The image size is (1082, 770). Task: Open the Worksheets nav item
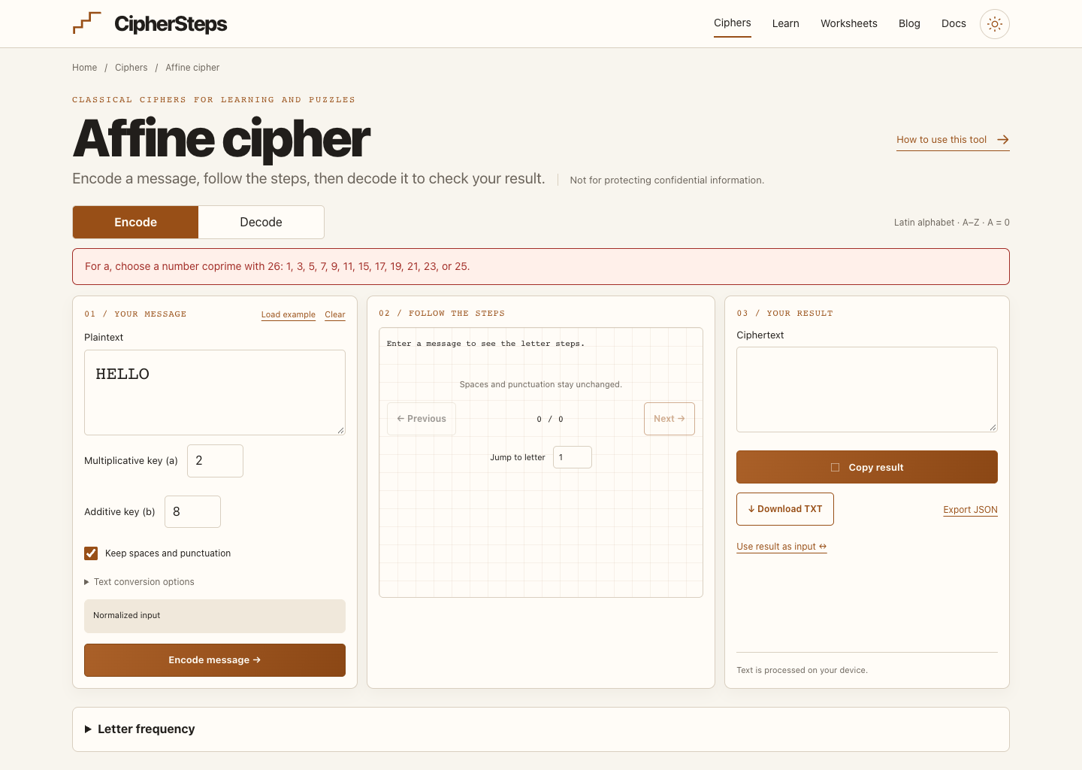pyautogui.click(x=849, y=23)
